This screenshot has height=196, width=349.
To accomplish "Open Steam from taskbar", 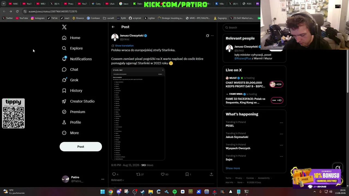I will (143, 192).
